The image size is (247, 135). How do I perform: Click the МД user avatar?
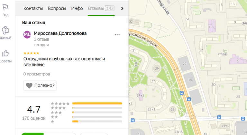point(27,34)
